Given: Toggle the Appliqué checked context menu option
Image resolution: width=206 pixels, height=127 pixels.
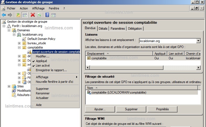Looking at the screenshot, I should (41, 61).
